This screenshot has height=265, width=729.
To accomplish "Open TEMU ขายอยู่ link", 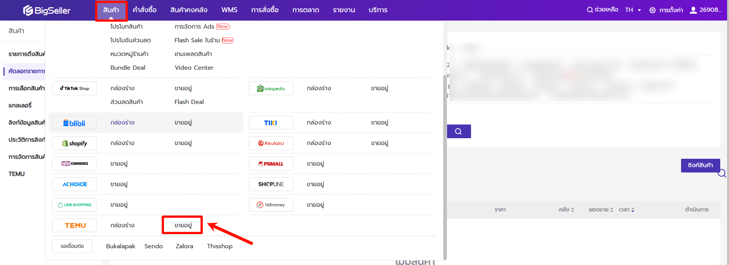I will [183, 225].
